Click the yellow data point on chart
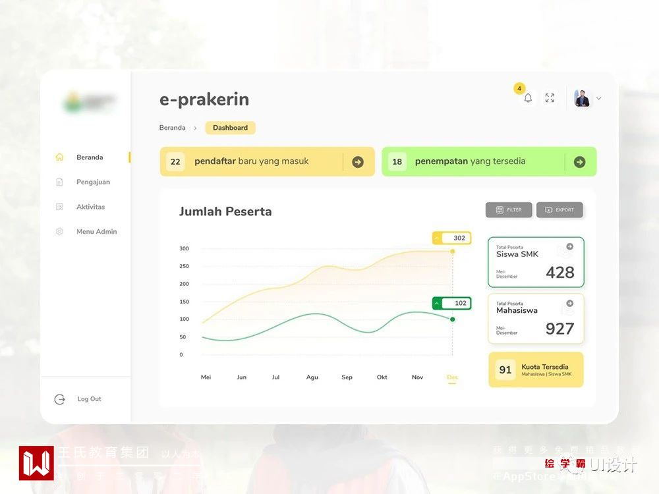Viewport: 659px width, 494px height. [453, 251]
